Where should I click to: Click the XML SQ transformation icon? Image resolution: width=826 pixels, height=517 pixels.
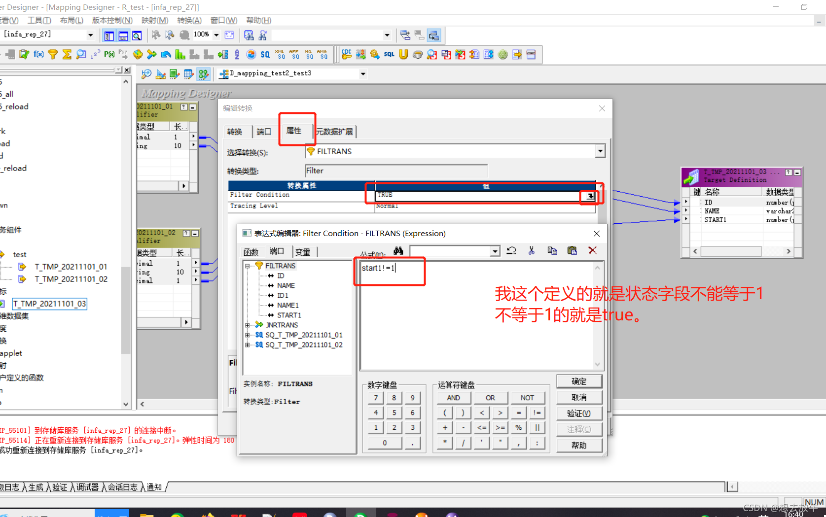[280, 54]
